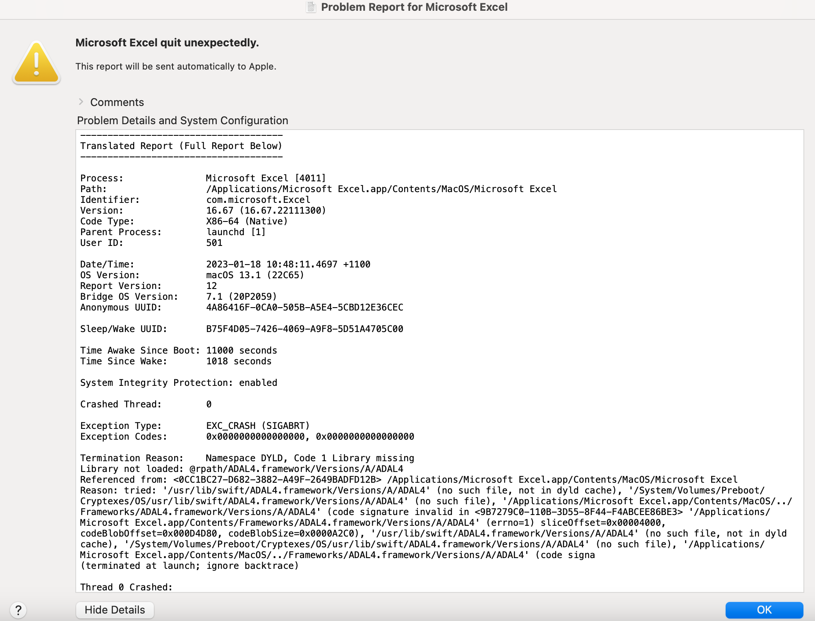The image size is (815, 621).
Task: Click 'Time Since Wake: 1018 seconds'
Action: coord(176,361)
